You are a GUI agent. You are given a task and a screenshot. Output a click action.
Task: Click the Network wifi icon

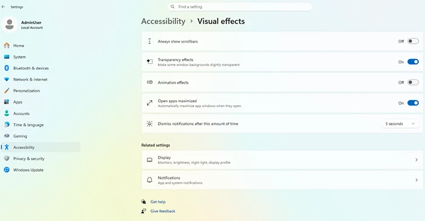[7, 80]
